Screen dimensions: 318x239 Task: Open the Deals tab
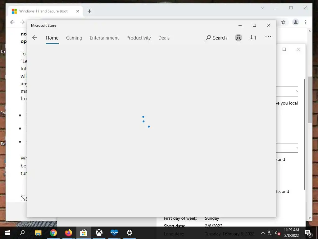pos(164,38)
